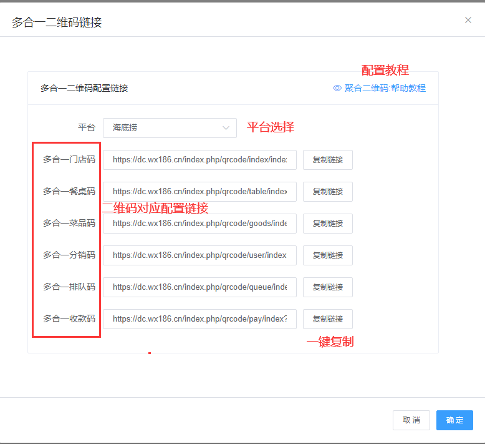485x444 pixels.
Task: Click the 多合一门店码 URL input field
Action: [x=200, y=160]
